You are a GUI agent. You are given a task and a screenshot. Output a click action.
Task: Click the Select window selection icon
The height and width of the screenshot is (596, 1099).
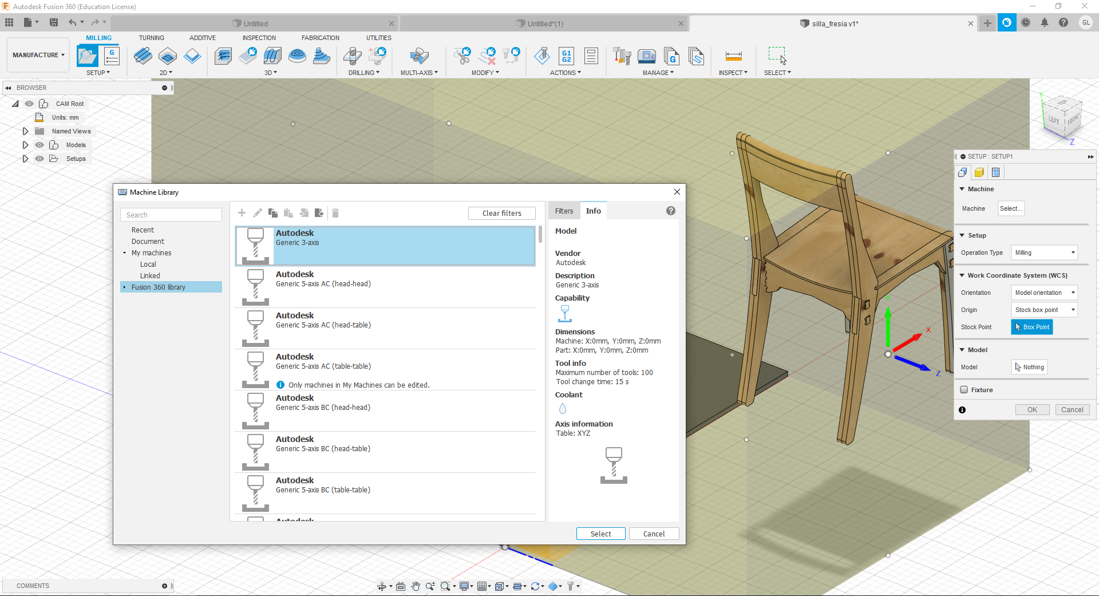[x=777, y=56]
